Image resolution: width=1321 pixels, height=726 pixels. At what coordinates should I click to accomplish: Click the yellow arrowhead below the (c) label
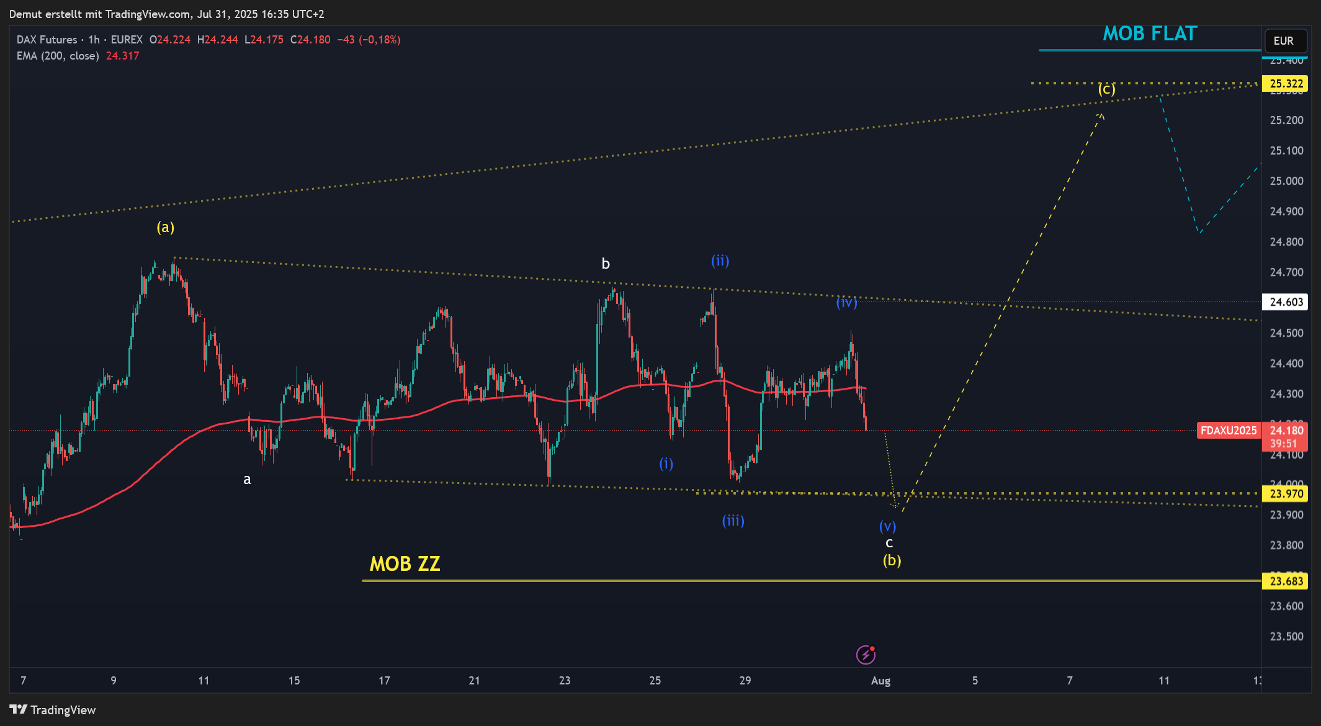tap(1101, 115)
